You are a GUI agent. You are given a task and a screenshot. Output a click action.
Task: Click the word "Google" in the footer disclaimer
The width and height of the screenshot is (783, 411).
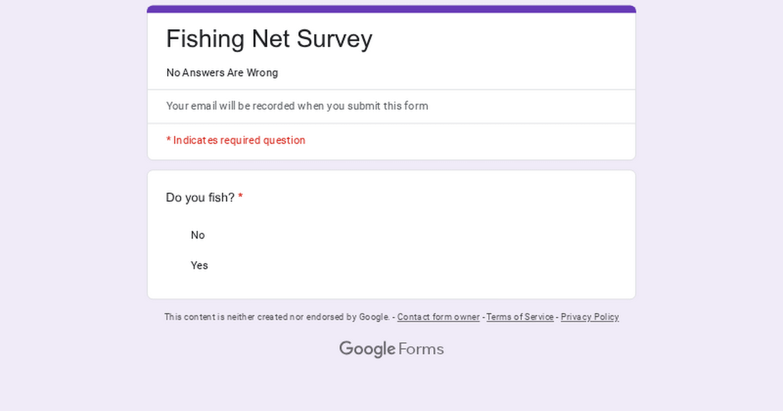click(374, 317)
